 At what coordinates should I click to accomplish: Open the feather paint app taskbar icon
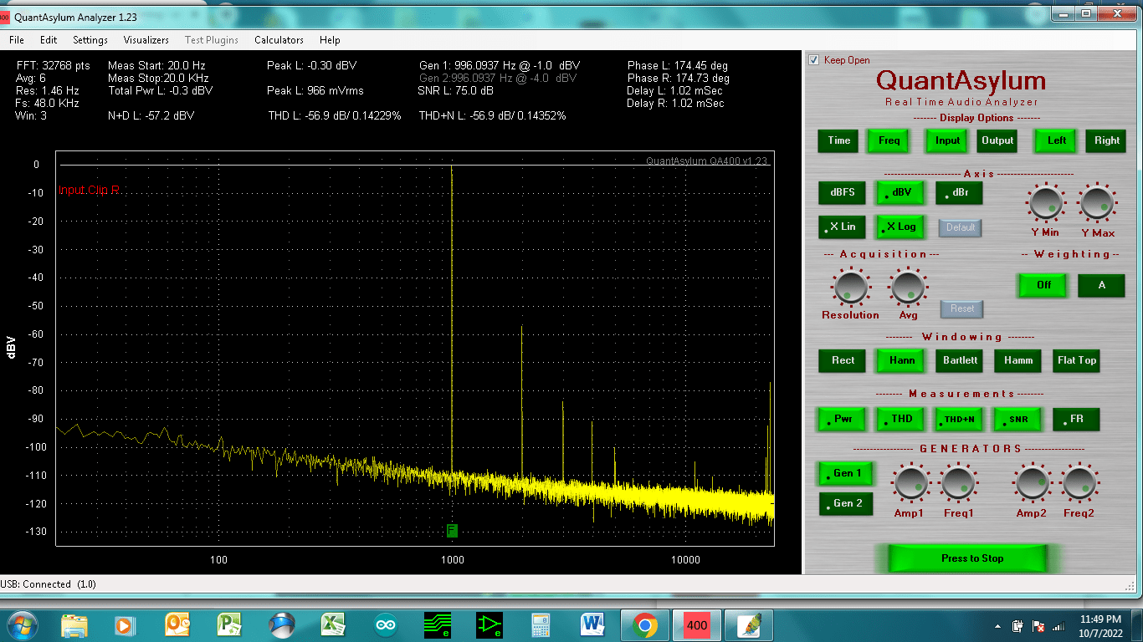[748, 624]
